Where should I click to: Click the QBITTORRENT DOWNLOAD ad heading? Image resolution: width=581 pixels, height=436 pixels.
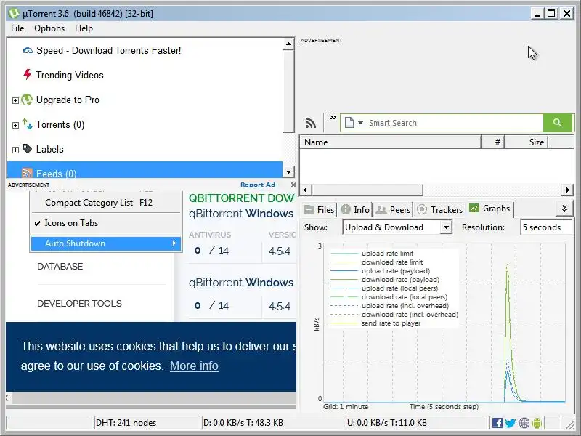point(243,198)
